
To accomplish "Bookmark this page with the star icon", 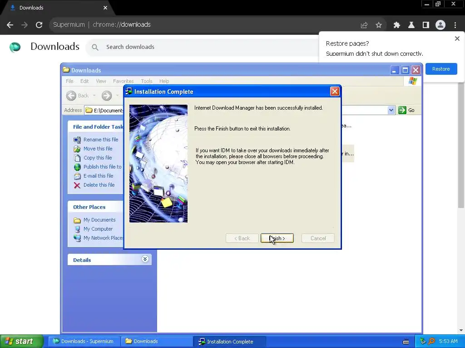I will click(x=379, y=25).
